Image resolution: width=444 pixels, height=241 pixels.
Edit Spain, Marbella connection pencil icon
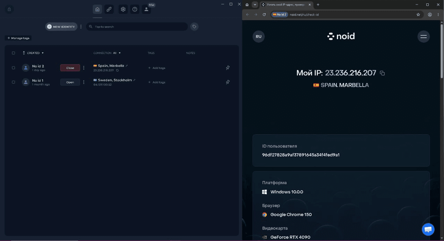[127, 66]
